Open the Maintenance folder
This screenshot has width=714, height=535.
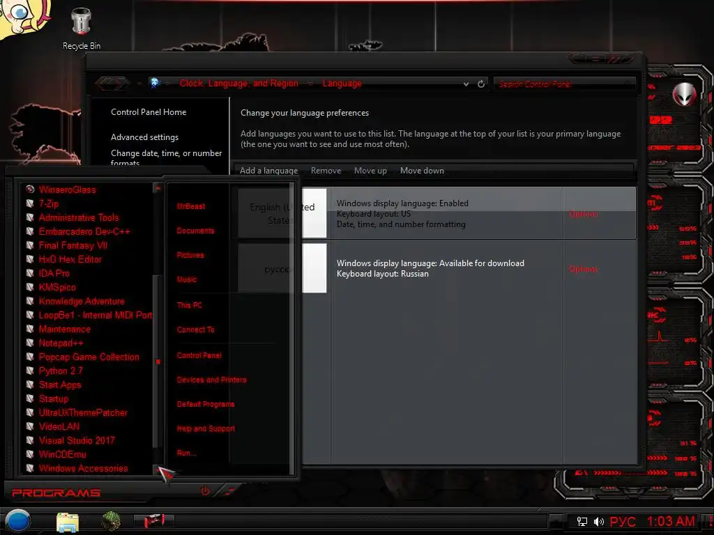64,329
